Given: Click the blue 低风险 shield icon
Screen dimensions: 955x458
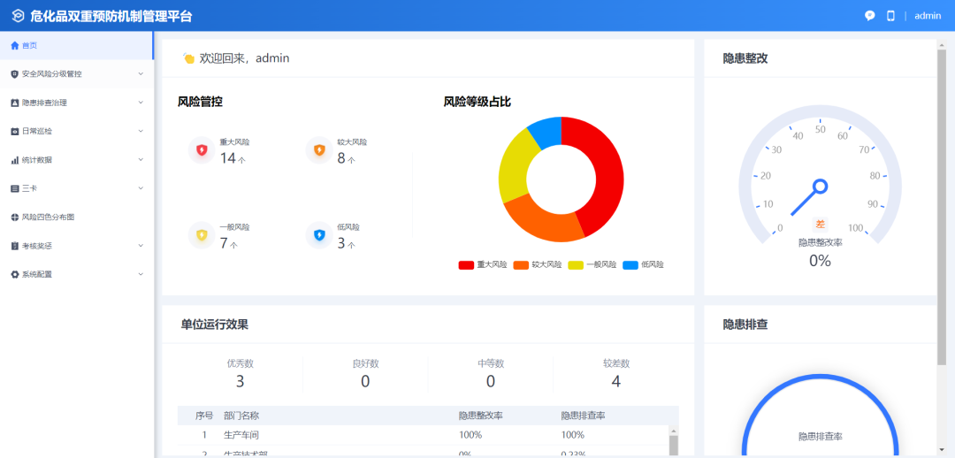Looking at the screenshot, I should 319,235.
